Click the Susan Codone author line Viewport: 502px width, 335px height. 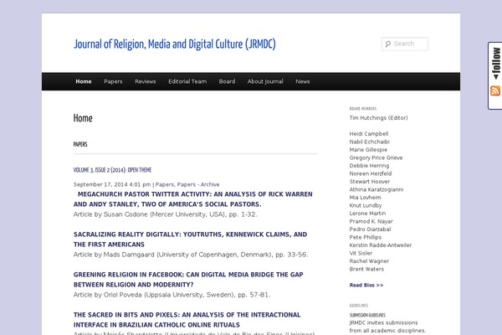[x=165, y=214]
